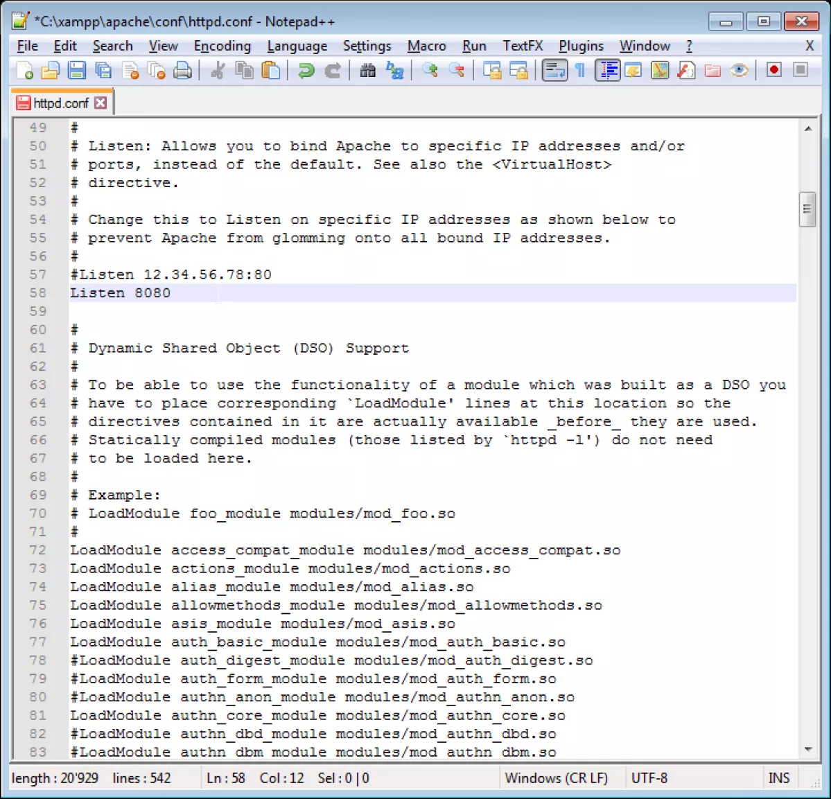Open the Window menu
Screen dimensions: 831x799
(x=645, y=46)
